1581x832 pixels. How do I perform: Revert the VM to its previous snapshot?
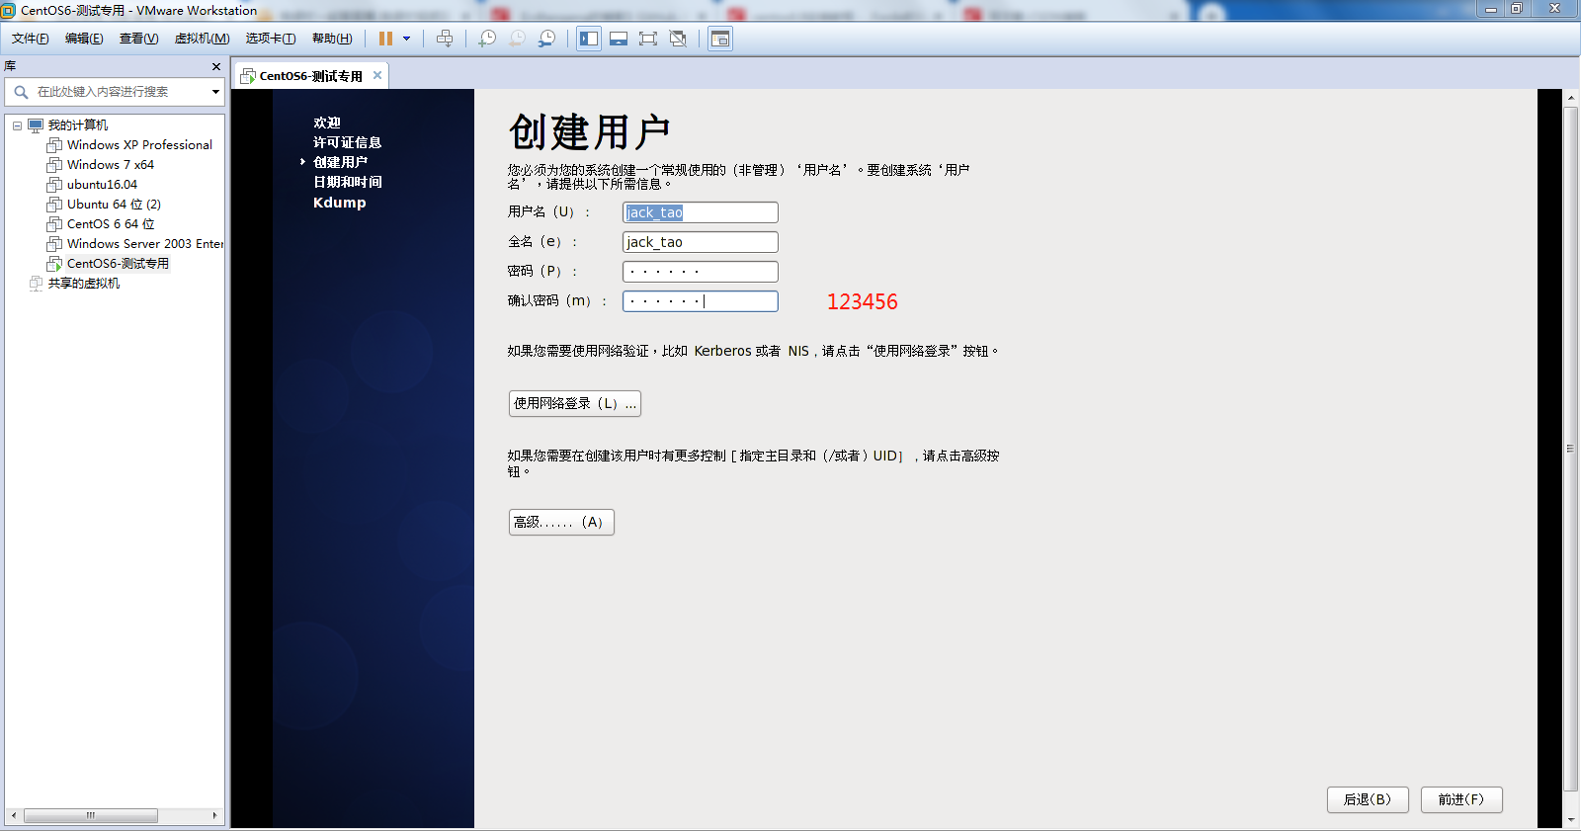click(x=517, y=39)
